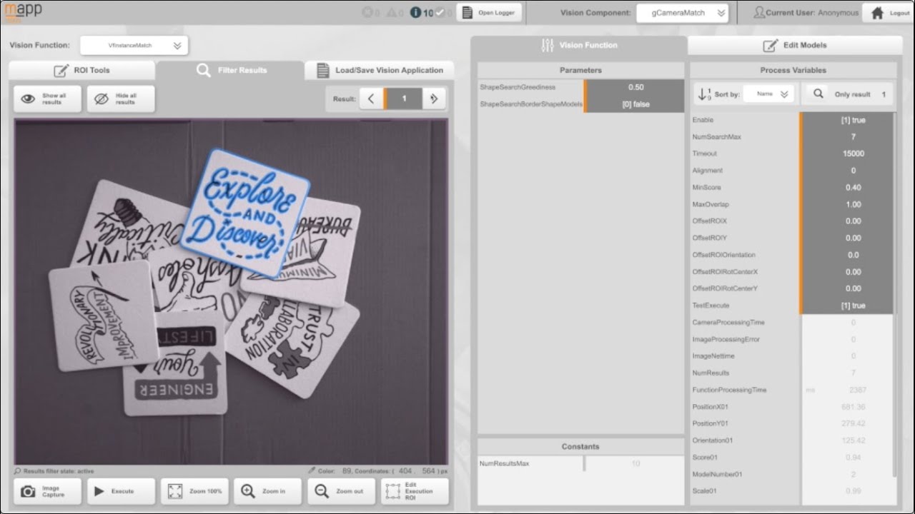Click the error count icon in header
Image resolution: width=915 pixels, height=514 pixels.
click(367, 12)
